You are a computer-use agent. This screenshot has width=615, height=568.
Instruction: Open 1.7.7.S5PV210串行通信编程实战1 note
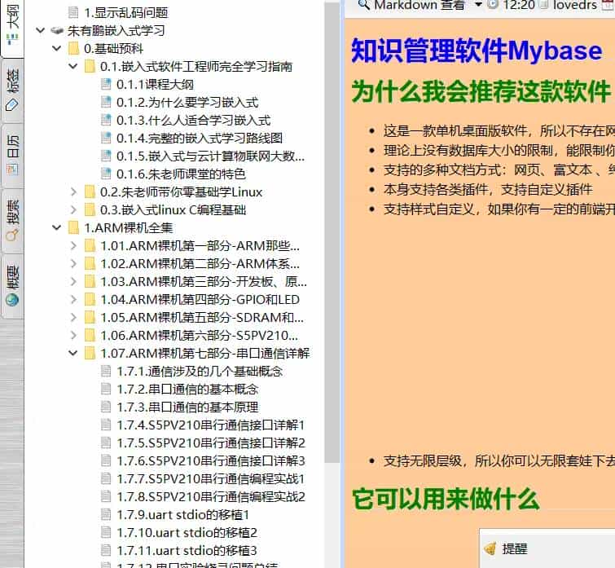(x=211, y=479)
